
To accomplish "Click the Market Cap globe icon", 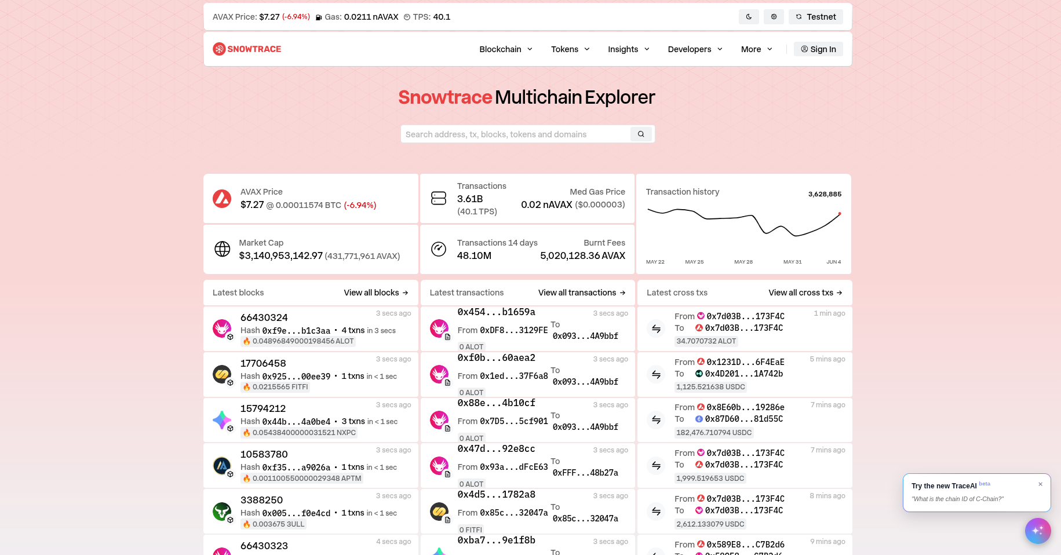I will click(x=223, y=249).
